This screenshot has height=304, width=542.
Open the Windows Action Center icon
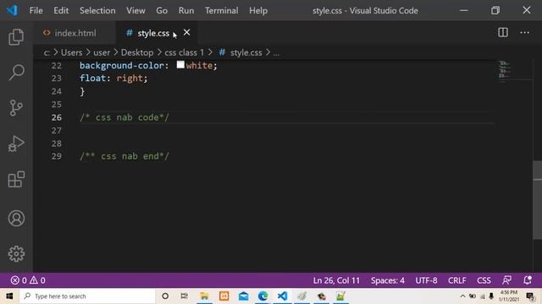click(x=531, y=296)
